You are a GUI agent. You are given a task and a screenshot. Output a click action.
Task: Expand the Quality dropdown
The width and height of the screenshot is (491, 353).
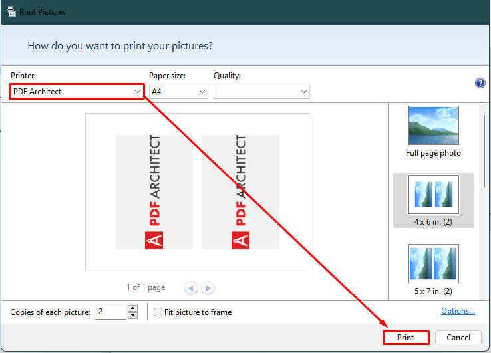pos(261,91)
